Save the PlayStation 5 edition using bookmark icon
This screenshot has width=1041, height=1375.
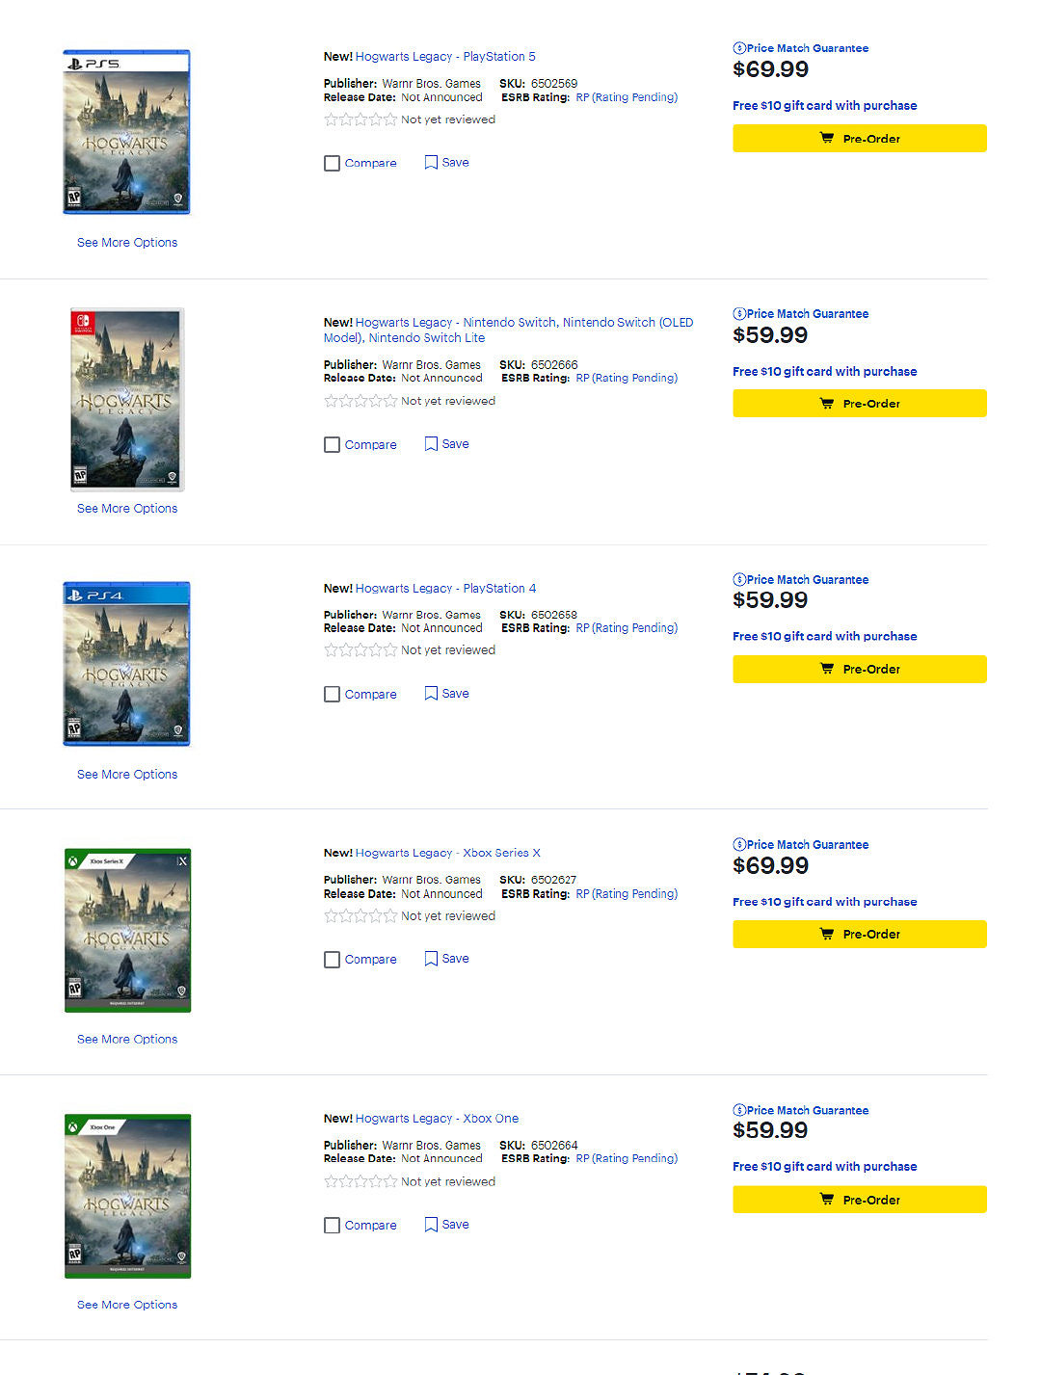[431, 163]
